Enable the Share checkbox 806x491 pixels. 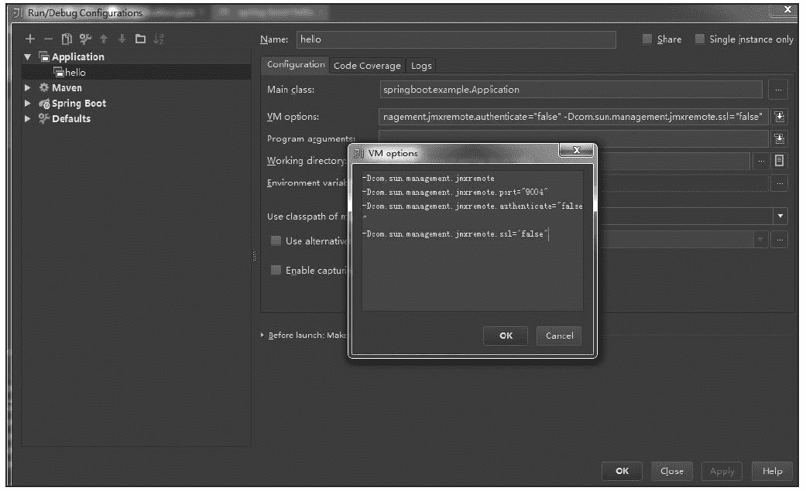tap(647, 39)
